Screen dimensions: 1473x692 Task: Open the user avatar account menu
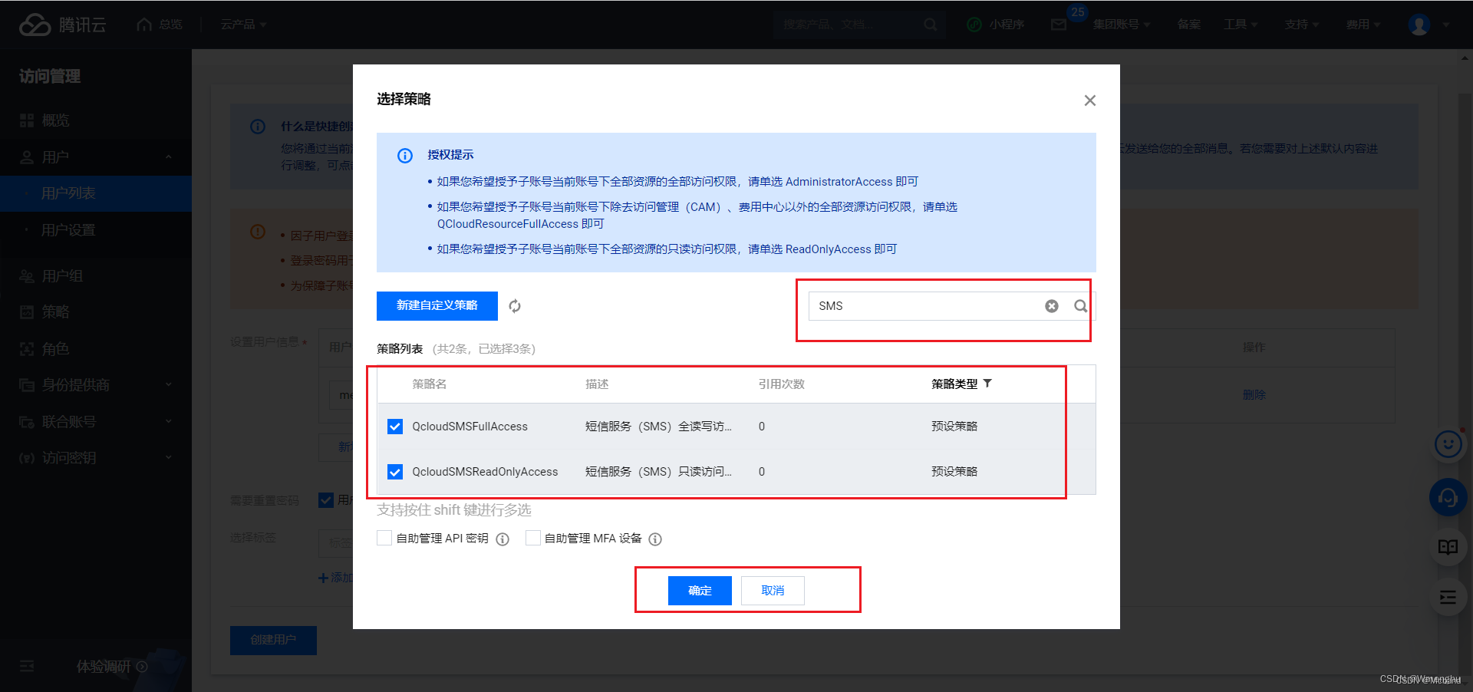1419,25
